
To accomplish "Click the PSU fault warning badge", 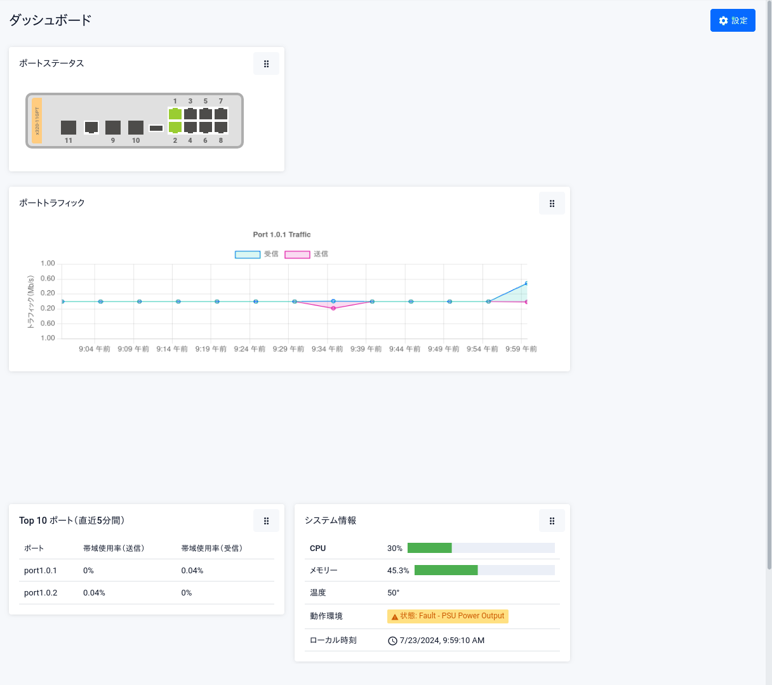I will point(448,616).
